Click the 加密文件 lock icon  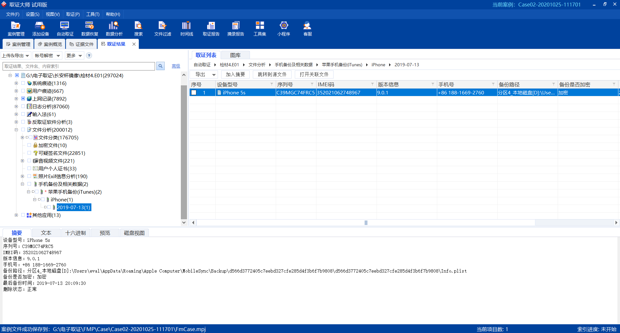coord(36,145)
